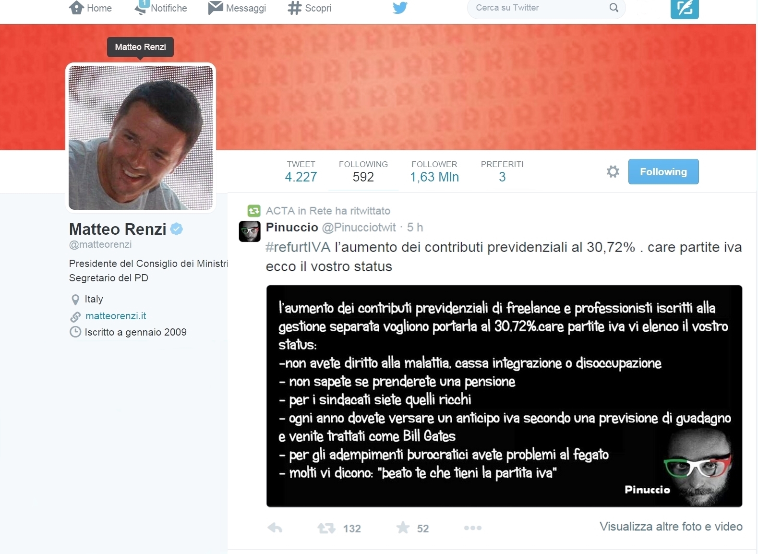This screenshot has height=554, width=758.
Task: Click the 'Iscritto a gennaio 2009' text
Action: click(136, 332)
